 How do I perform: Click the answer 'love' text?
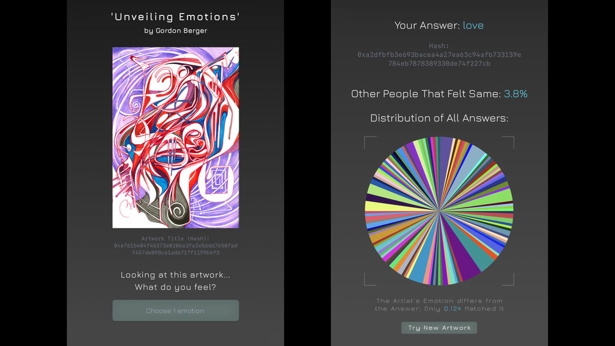473,25
